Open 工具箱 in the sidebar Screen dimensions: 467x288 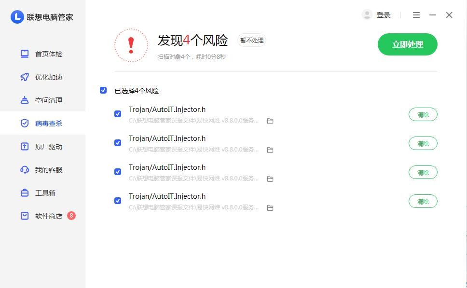42,192
